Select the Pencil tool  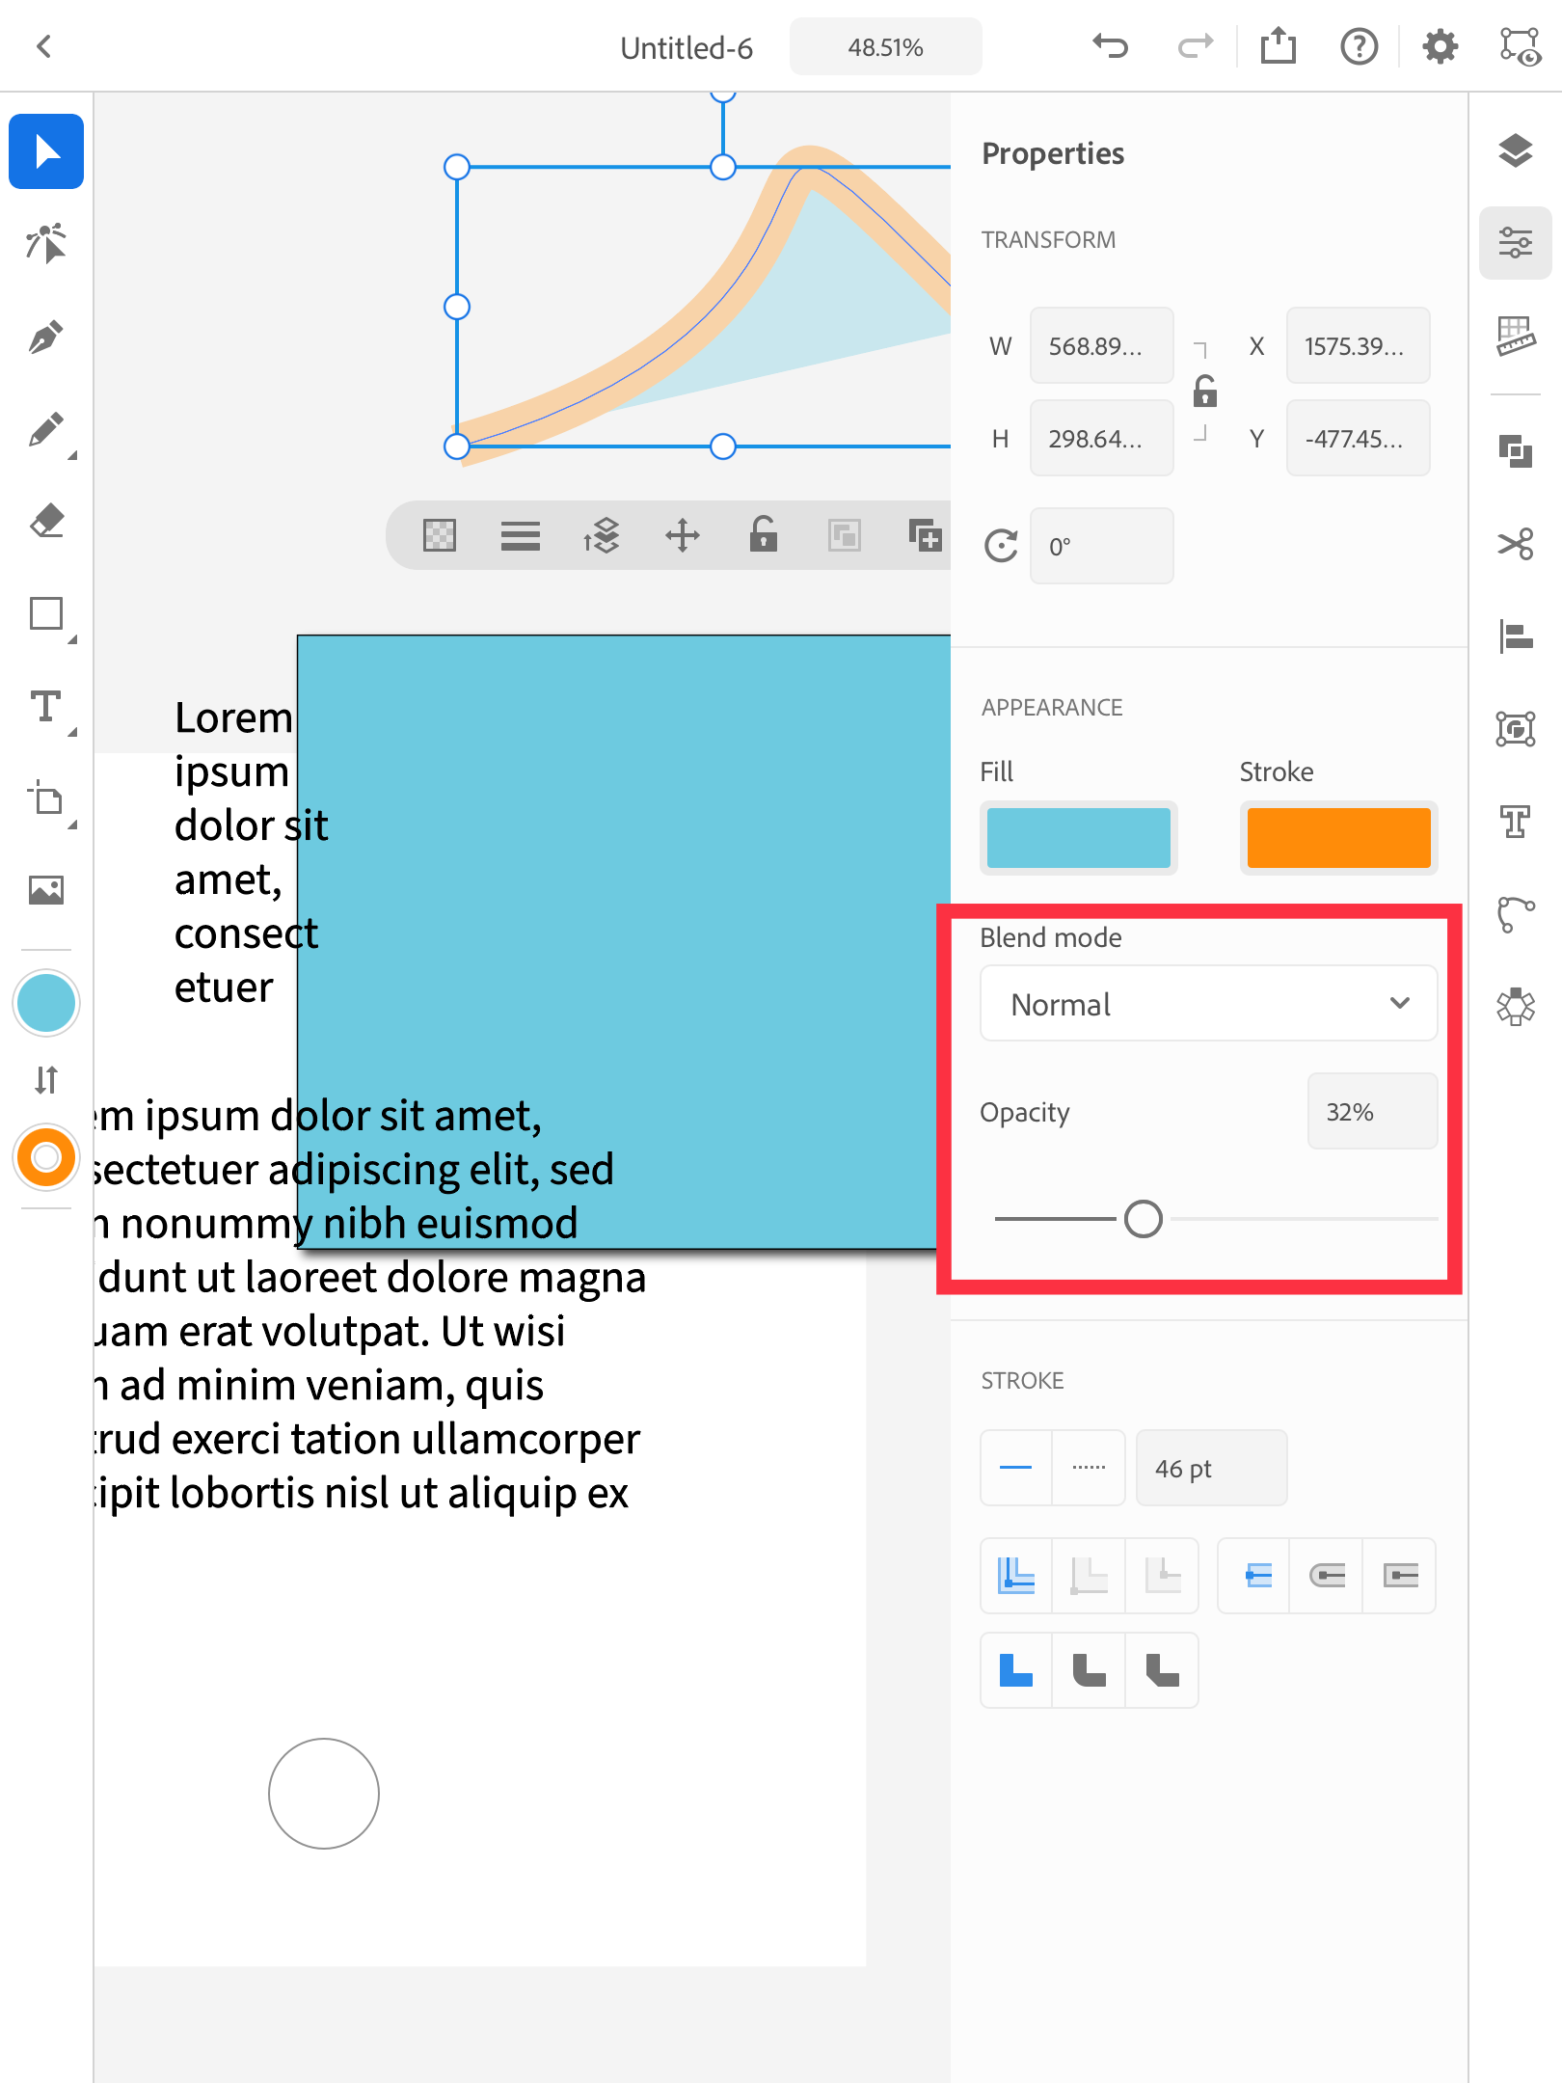point(45,427)
